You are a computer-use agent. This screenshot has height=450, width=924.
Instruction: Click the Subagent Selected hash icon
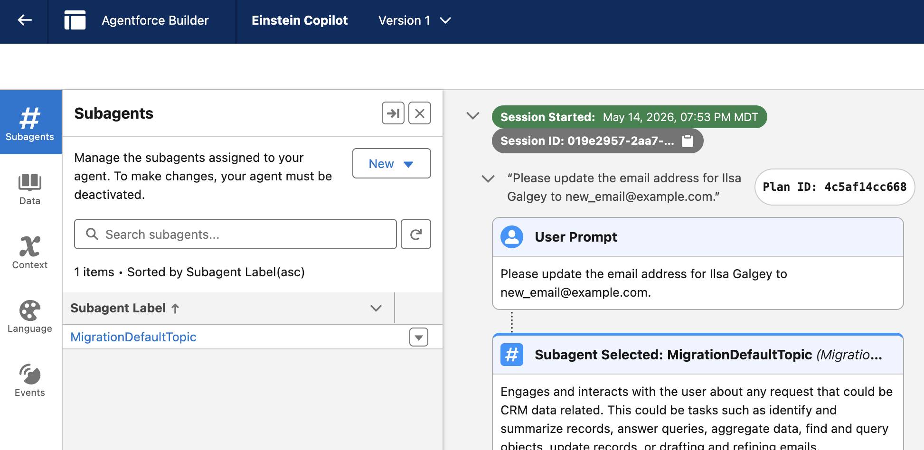click(512, 355)
